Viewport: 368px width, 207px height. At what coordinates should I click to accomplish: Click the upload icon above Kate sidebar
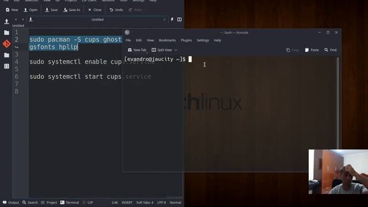pos(6,21)
